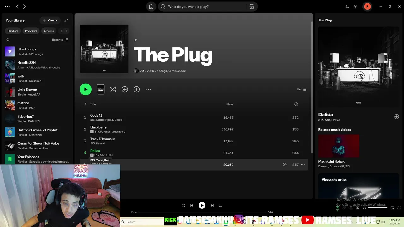Select the Track D'honneur track

(194, 141)
